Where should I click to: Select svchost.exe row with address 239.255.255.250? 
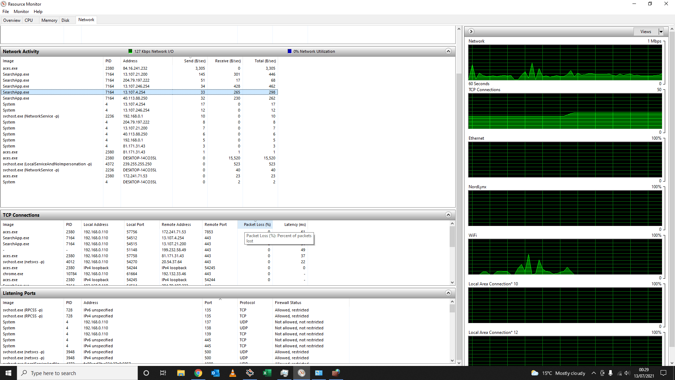pos(139,164)
